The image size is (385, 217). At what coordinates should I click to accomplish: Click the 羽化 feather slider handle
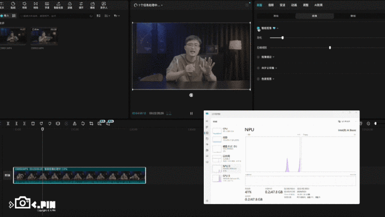pyautogui.click(x=282, y=38)
